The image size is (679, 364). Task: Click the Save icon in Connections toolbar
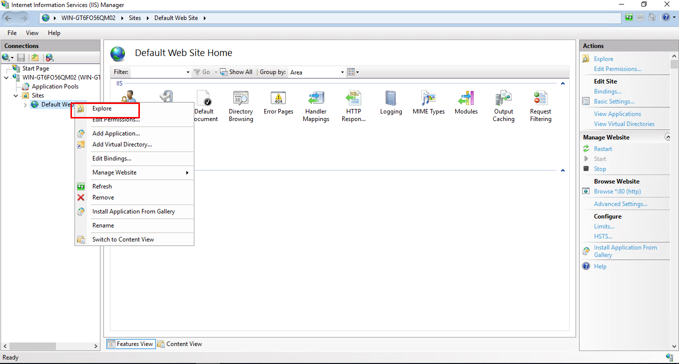tap(21, 58)
